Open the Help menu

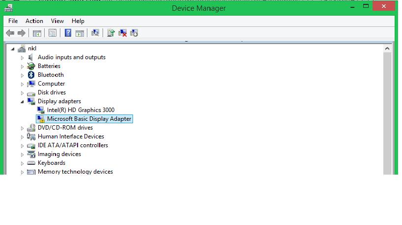[78, 21]
